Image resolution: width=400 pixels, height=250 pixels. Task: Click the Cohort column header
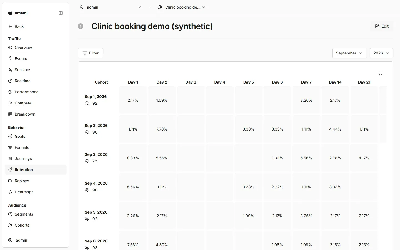tap(101, 82)
